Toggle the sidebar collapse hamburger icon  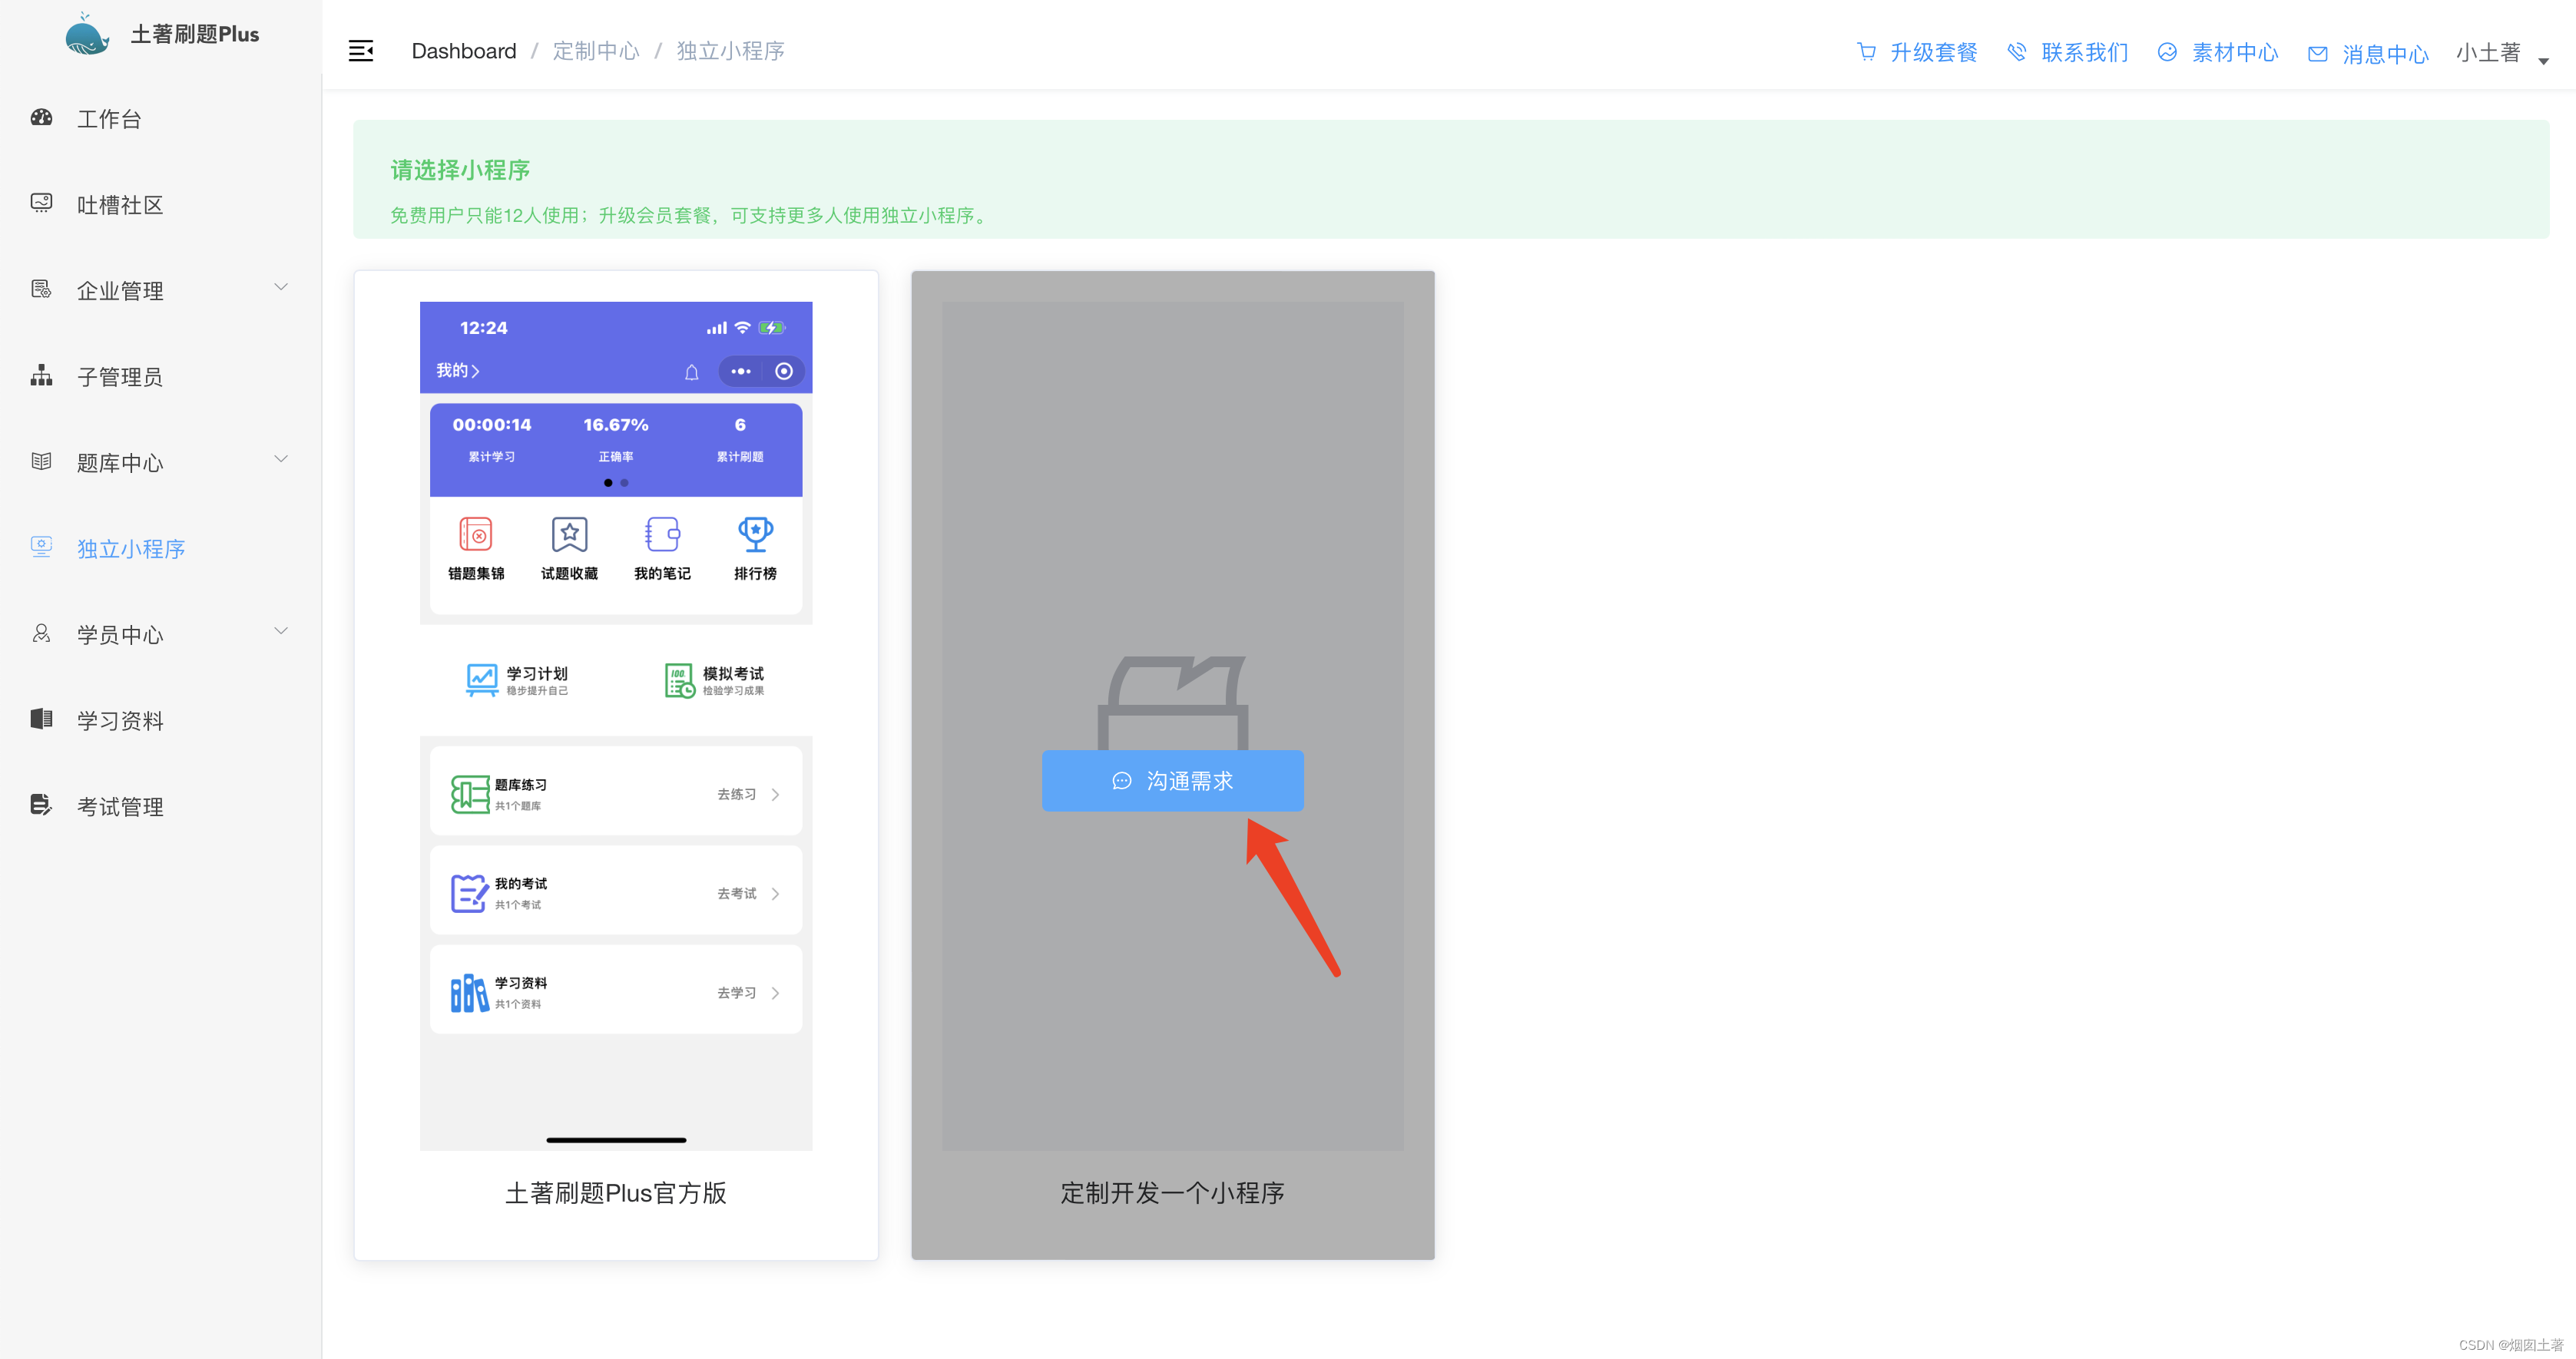pyautogui.click(x=361, y=51)
